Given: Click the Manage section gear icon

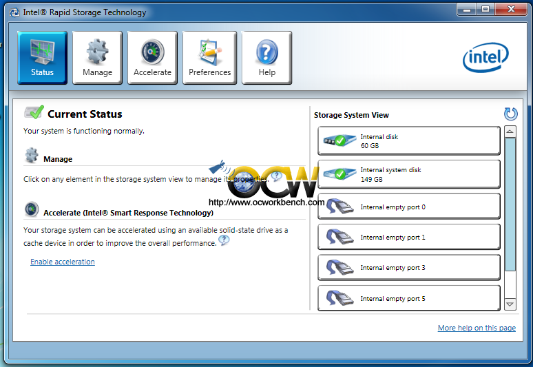Looking at the screenshot, I should coord(32,156).
